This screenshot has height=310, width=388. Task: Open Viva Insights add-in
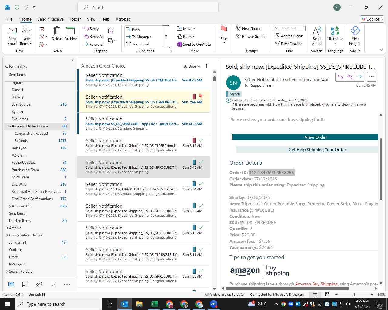355,36
